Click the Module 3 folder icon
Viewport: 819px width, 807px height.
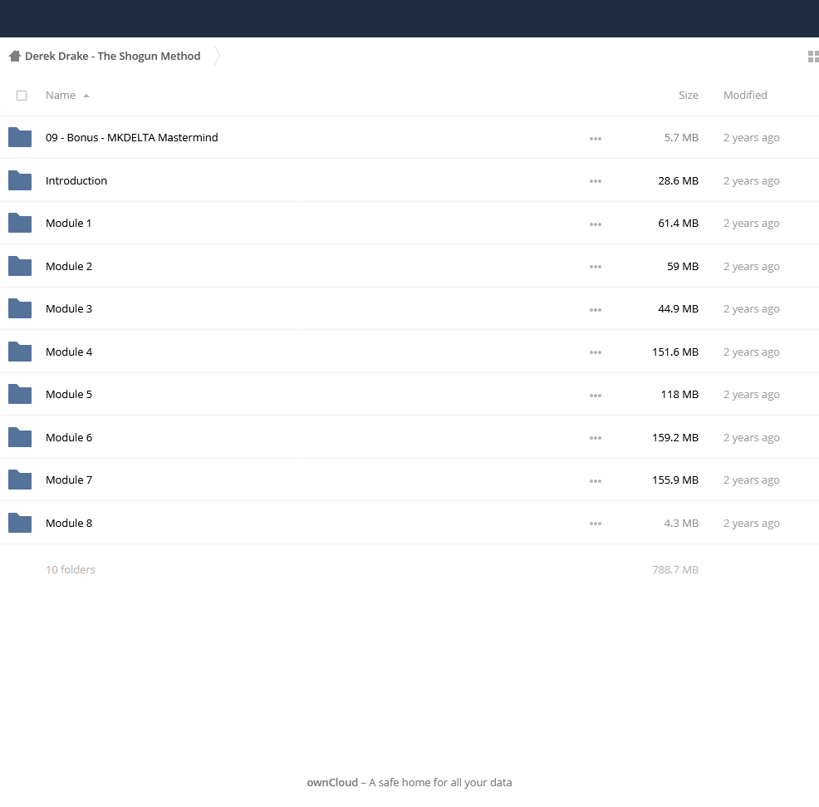20,308
